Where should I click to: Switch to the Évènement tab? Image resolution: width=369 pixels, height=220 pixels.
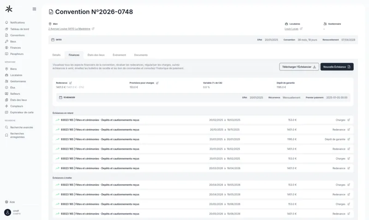tap(119, 55)
